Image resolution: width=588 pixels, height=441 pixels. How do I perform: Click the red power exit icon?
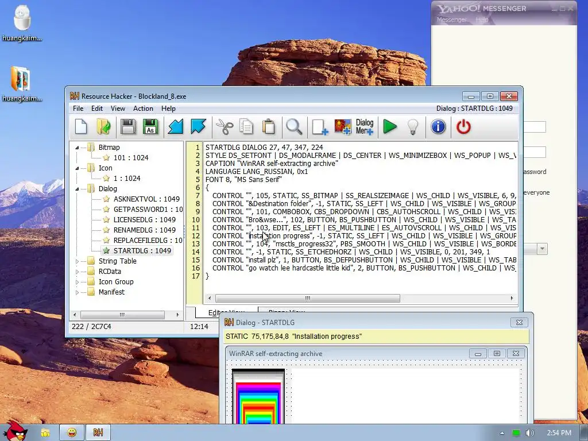[463, 127]
